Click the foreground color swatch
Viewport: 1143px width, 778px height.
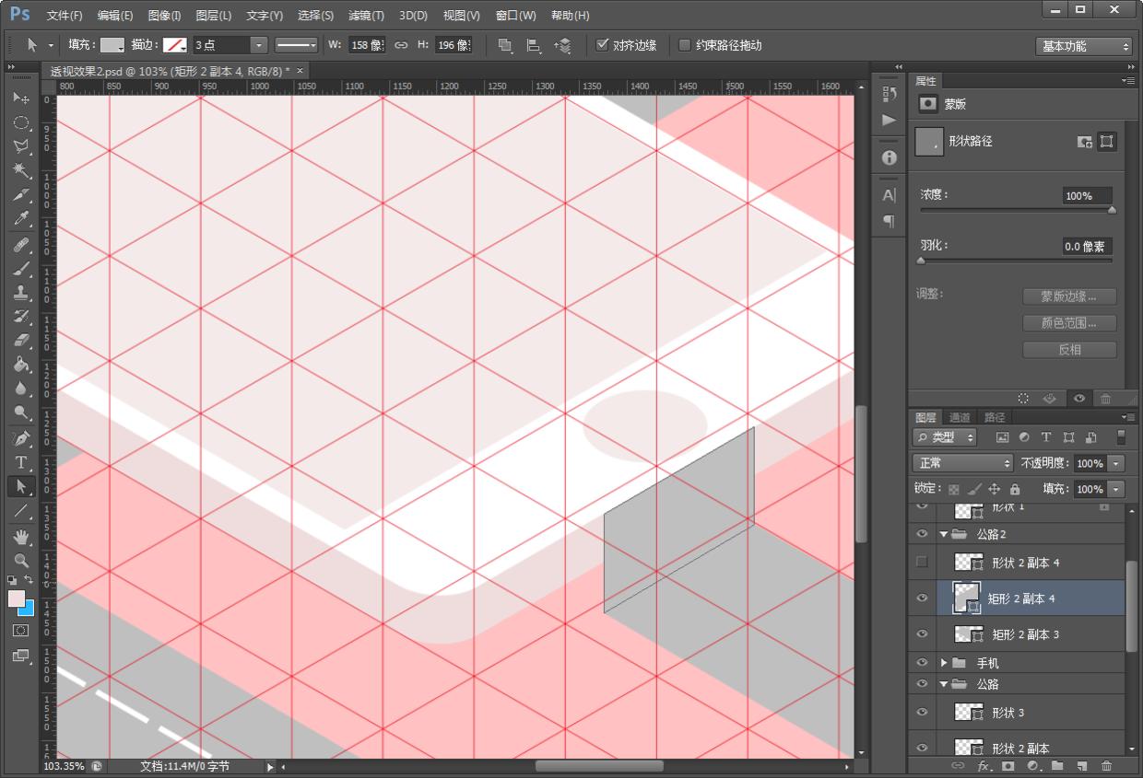point(17,598)
